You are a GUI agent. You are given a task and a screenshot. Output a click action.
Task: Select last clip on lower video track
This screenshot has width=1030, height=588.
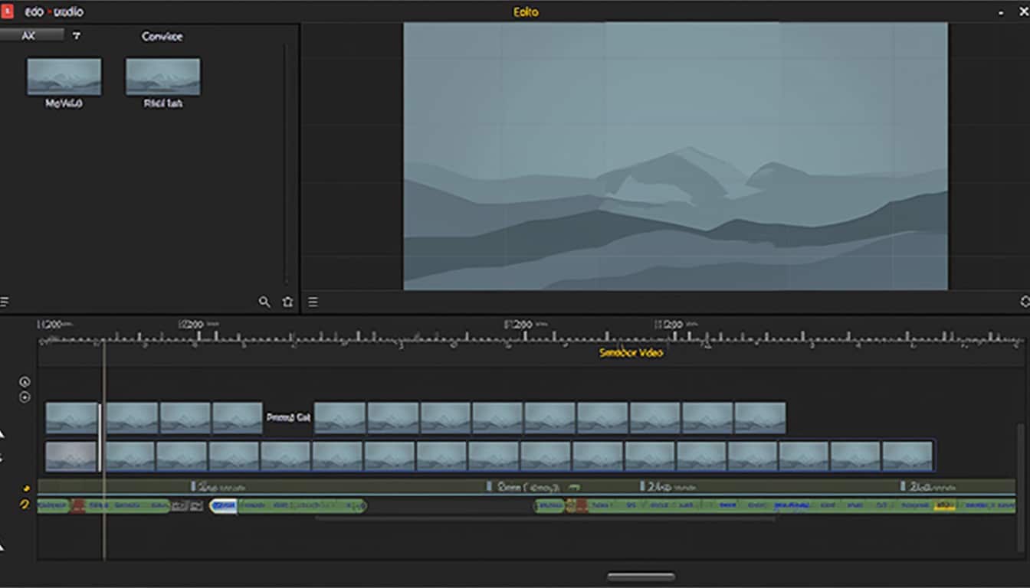click(907, 456)
